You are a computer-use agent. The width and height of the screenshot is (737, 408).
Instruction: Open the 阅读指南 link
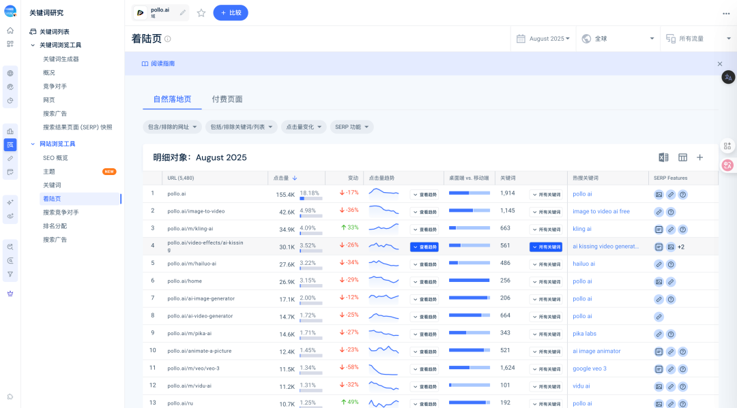[x=158, y=64]
